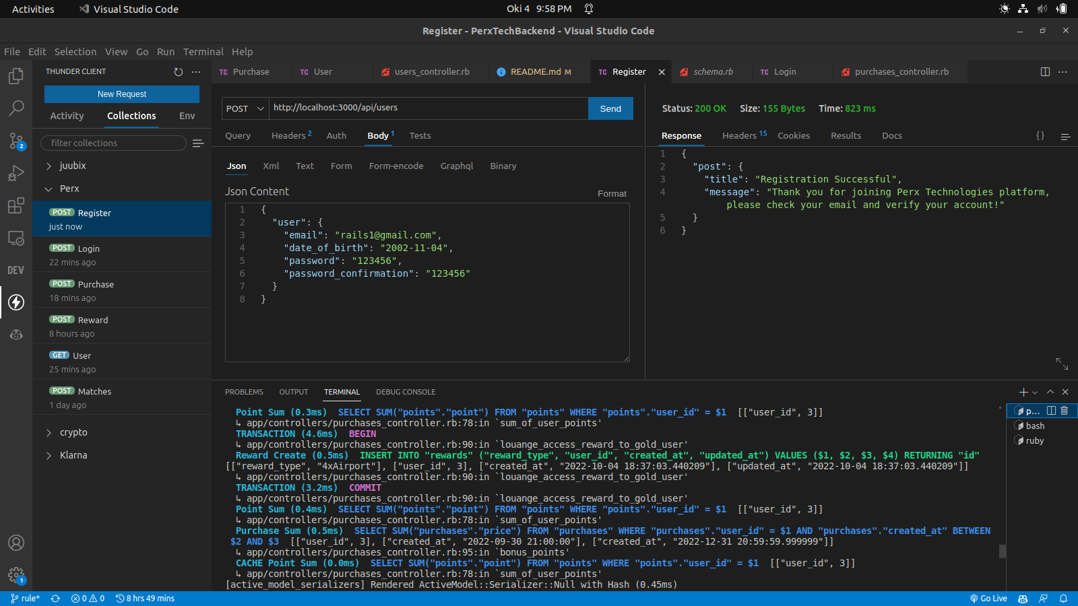This screenshot has width=1078, height=606.
Task: Select Thunder Client lightning icon
Action: coord(16,302)
